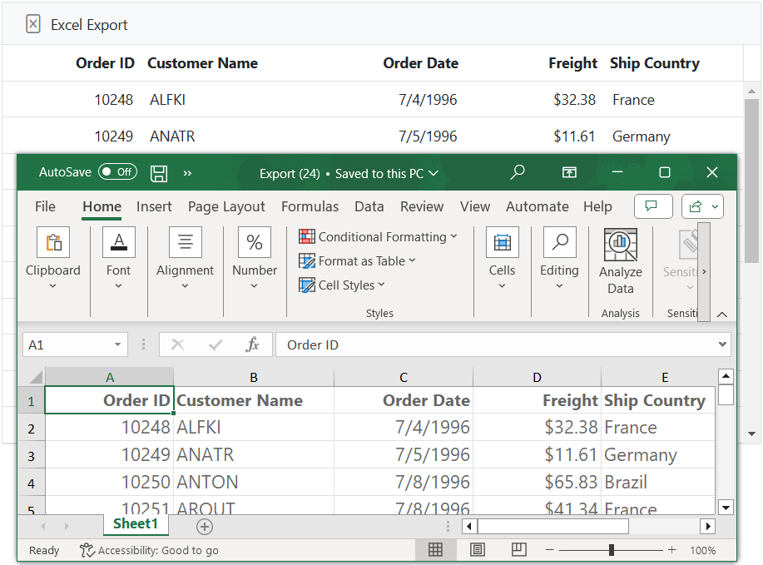Click the Sheet1 worksheet tab
The width and height of the screenshot is (763, 565).
(x=136, y=524)
